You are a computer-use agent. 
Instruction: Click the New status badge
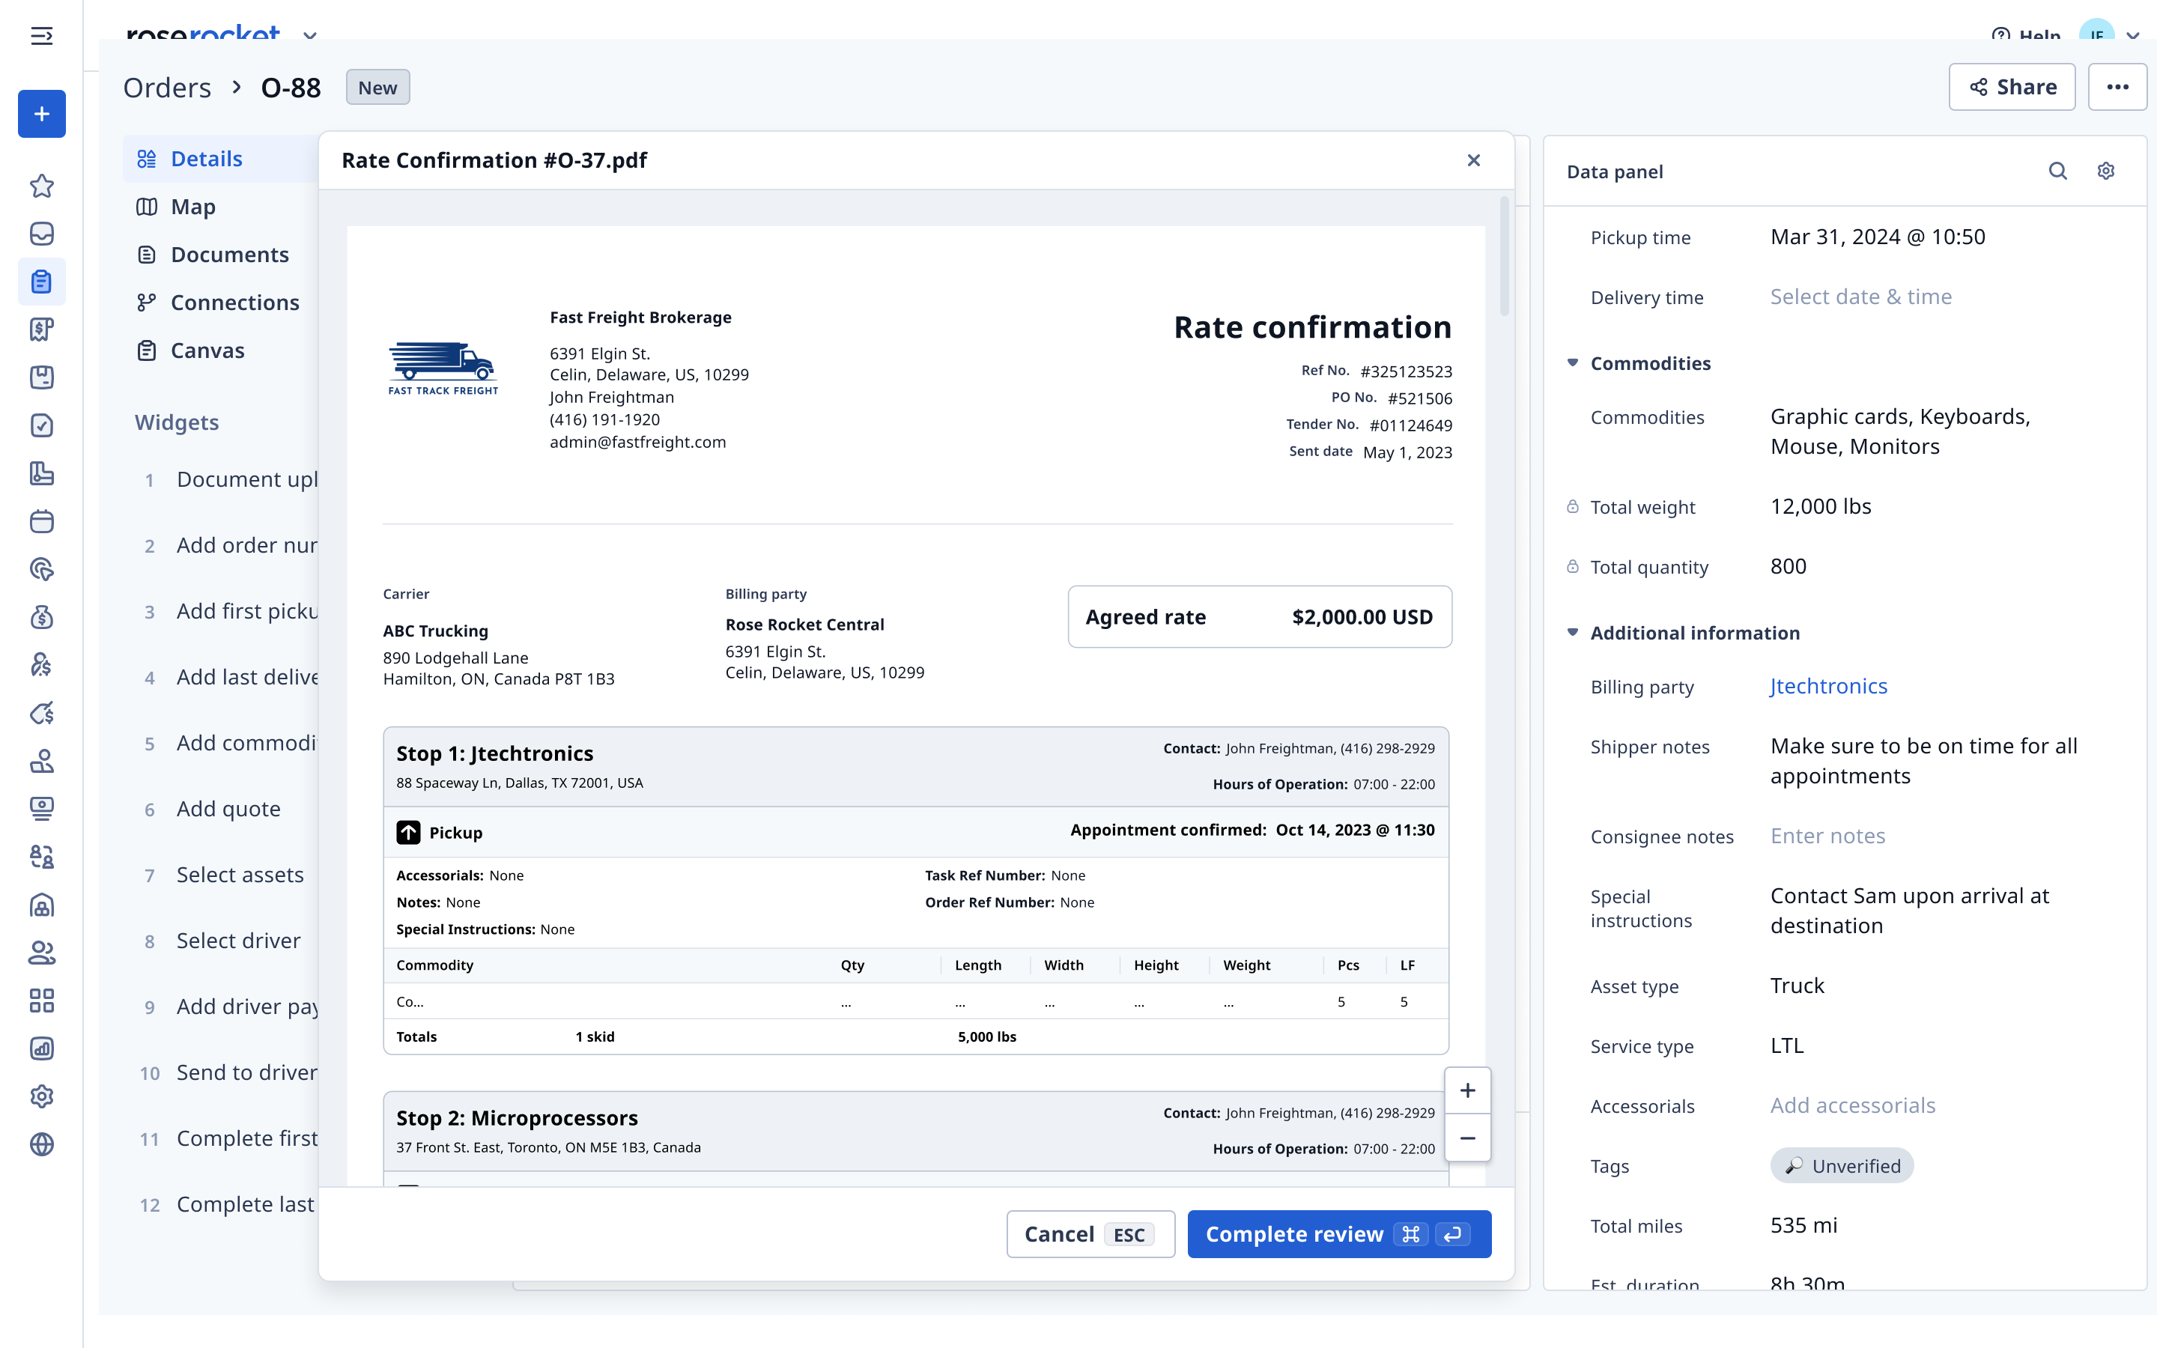378,88
